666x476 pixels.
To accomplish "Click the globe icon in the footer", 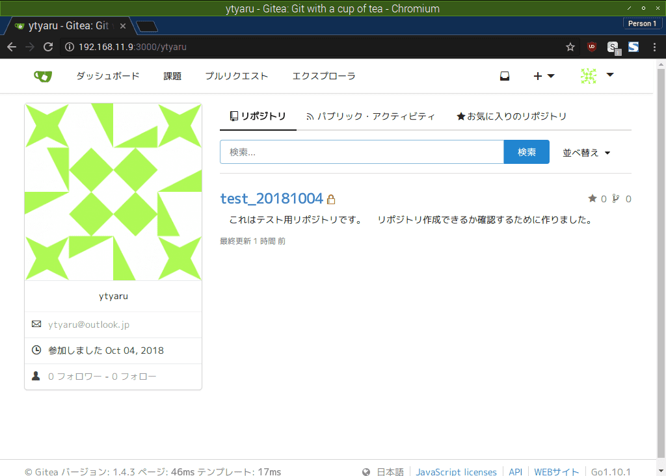I will tap(366, 470).
